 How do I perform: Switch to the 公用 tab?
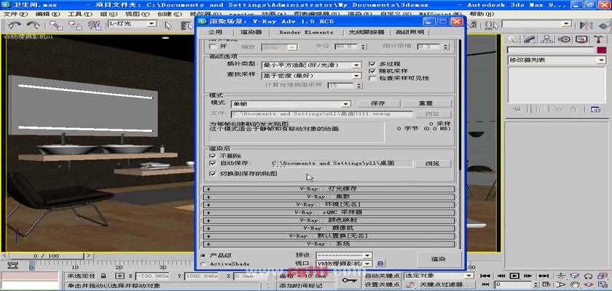click(215, 32)
